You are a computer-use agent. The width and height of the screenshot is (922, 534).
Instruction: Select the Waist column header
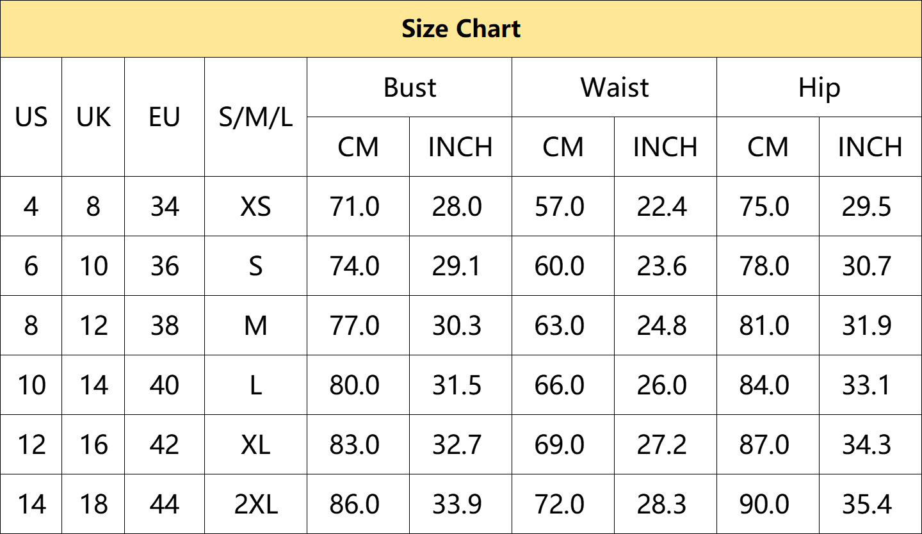pos(615,88)
